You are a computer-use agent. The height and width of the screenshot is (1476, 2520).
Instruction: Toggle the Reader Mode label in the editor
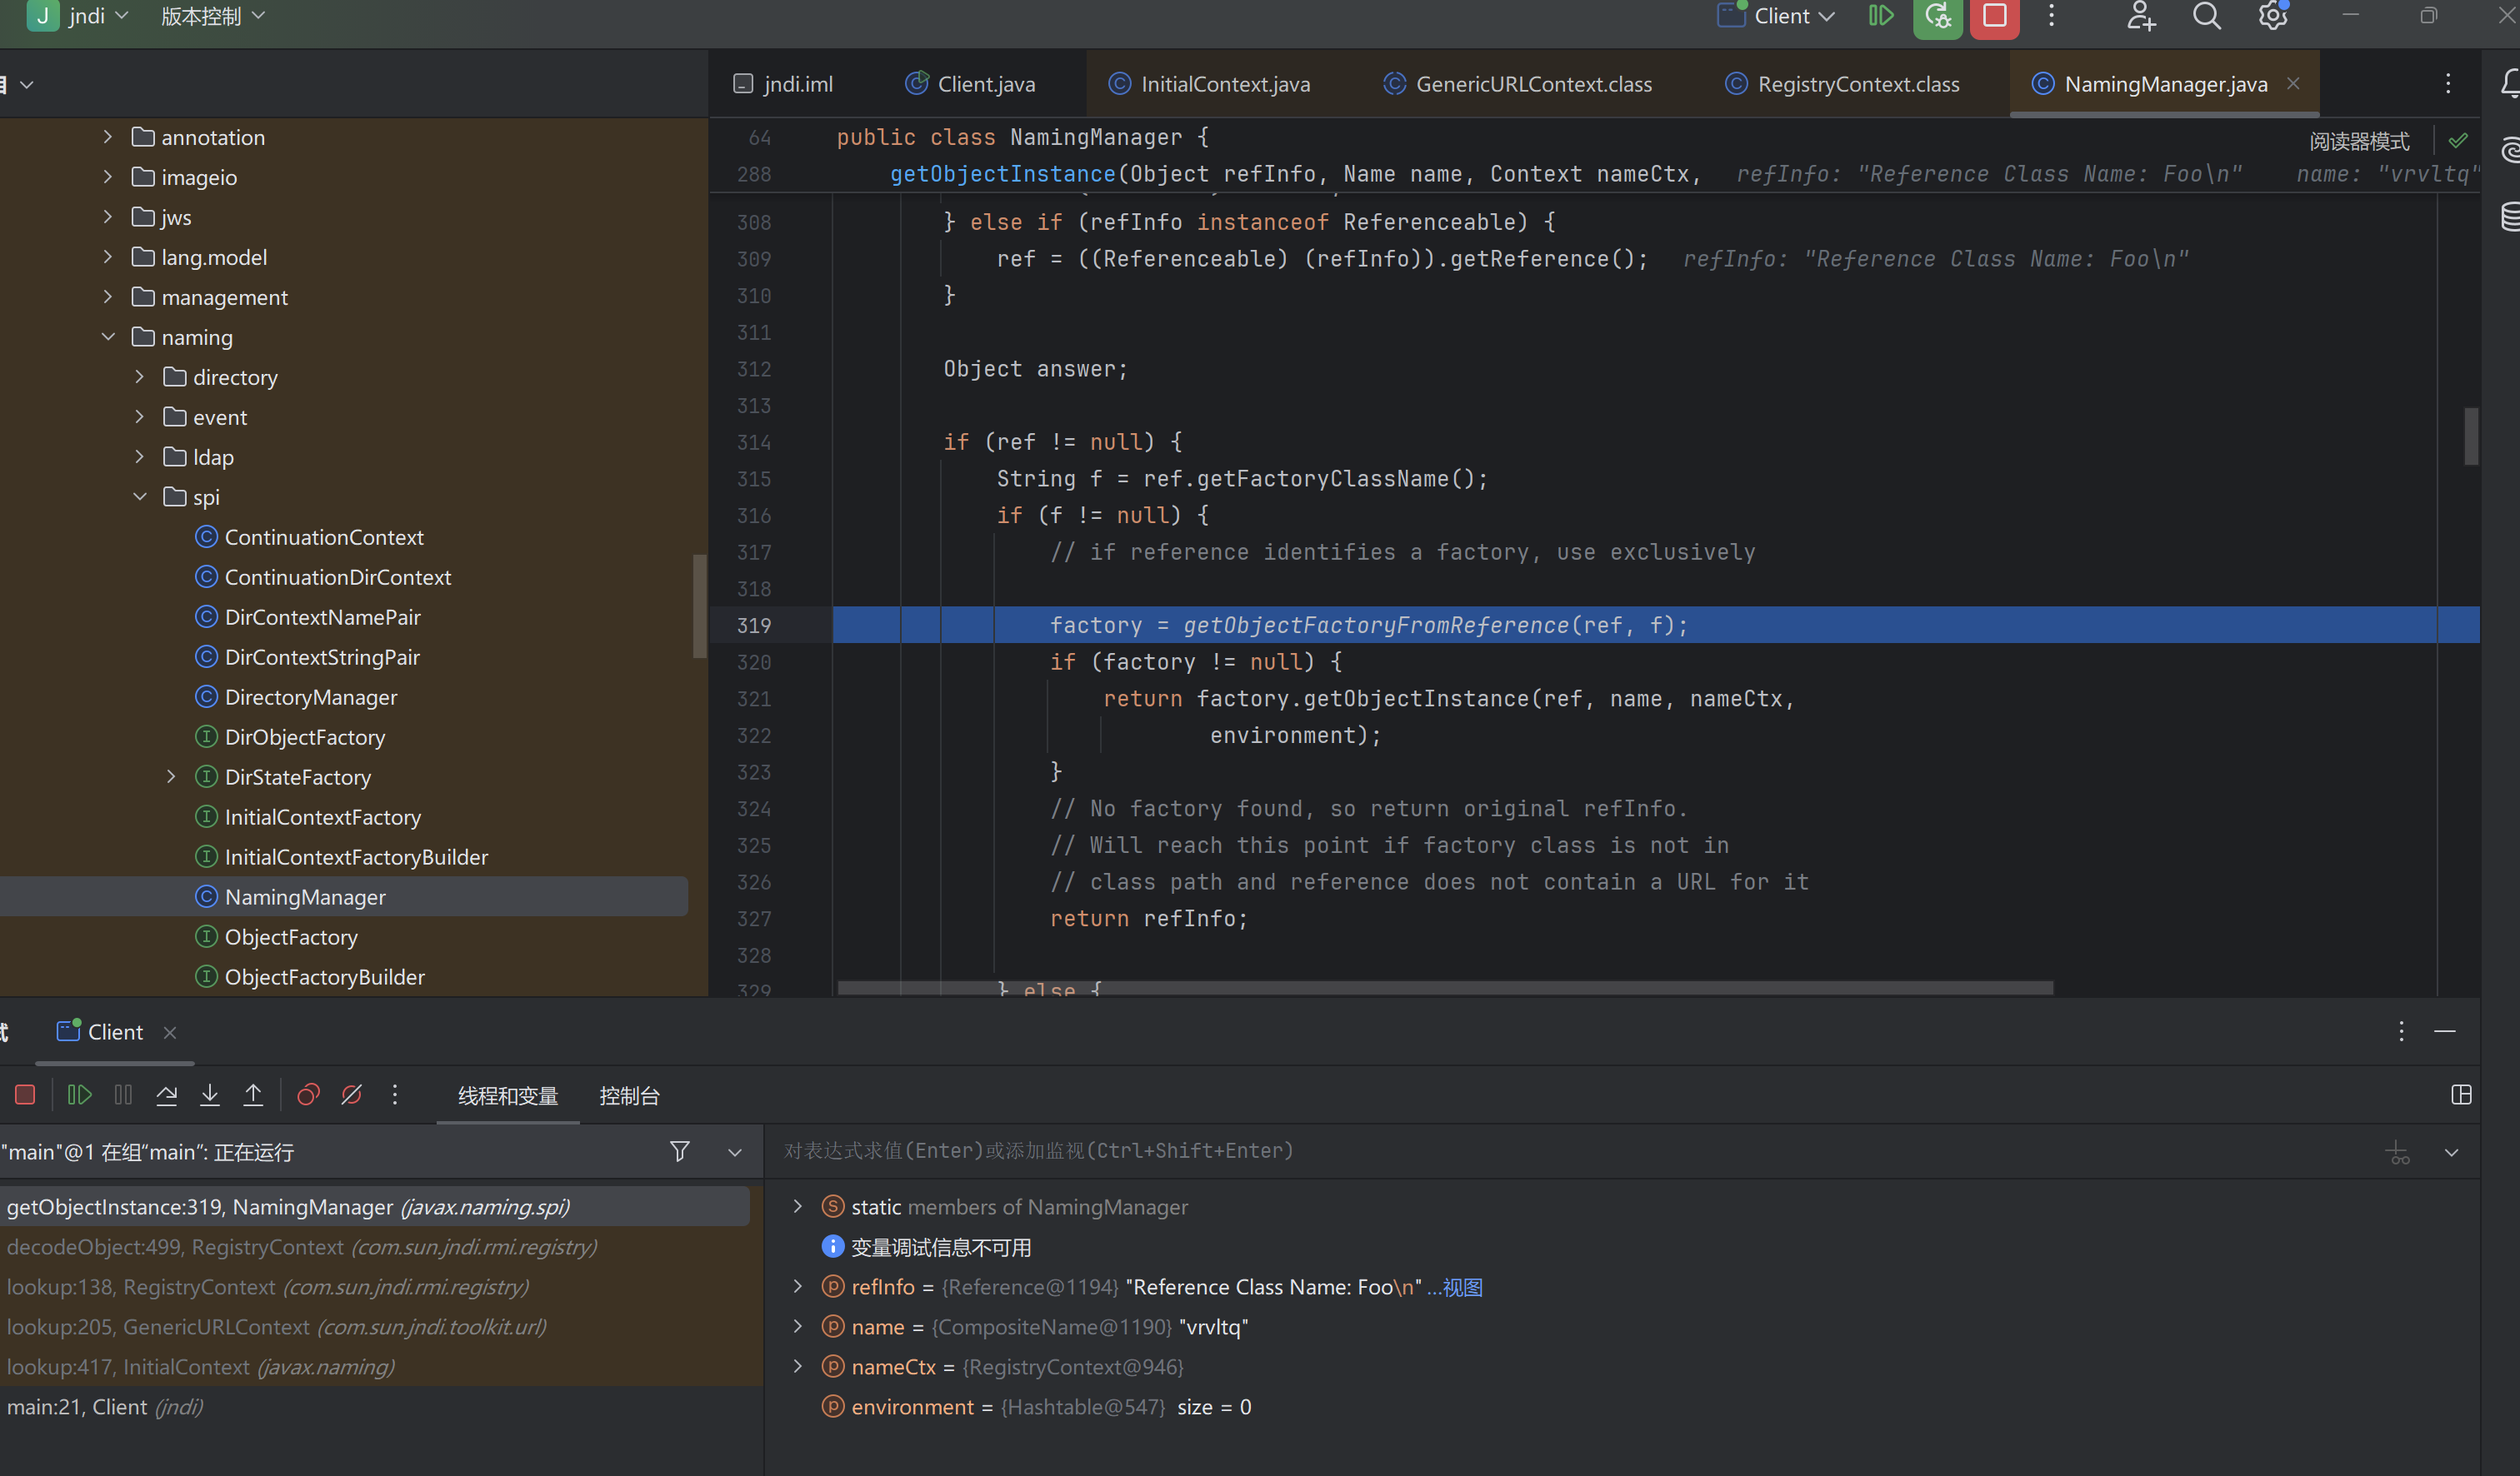pyautogui.click(x=2359, y=141)
